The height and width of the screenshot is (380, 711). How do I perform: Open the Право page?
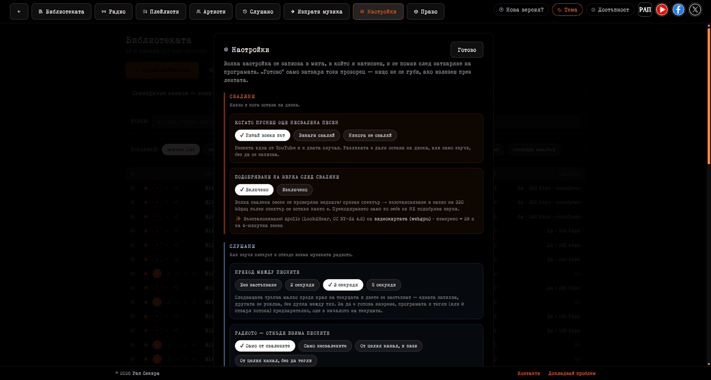[425, 11]
